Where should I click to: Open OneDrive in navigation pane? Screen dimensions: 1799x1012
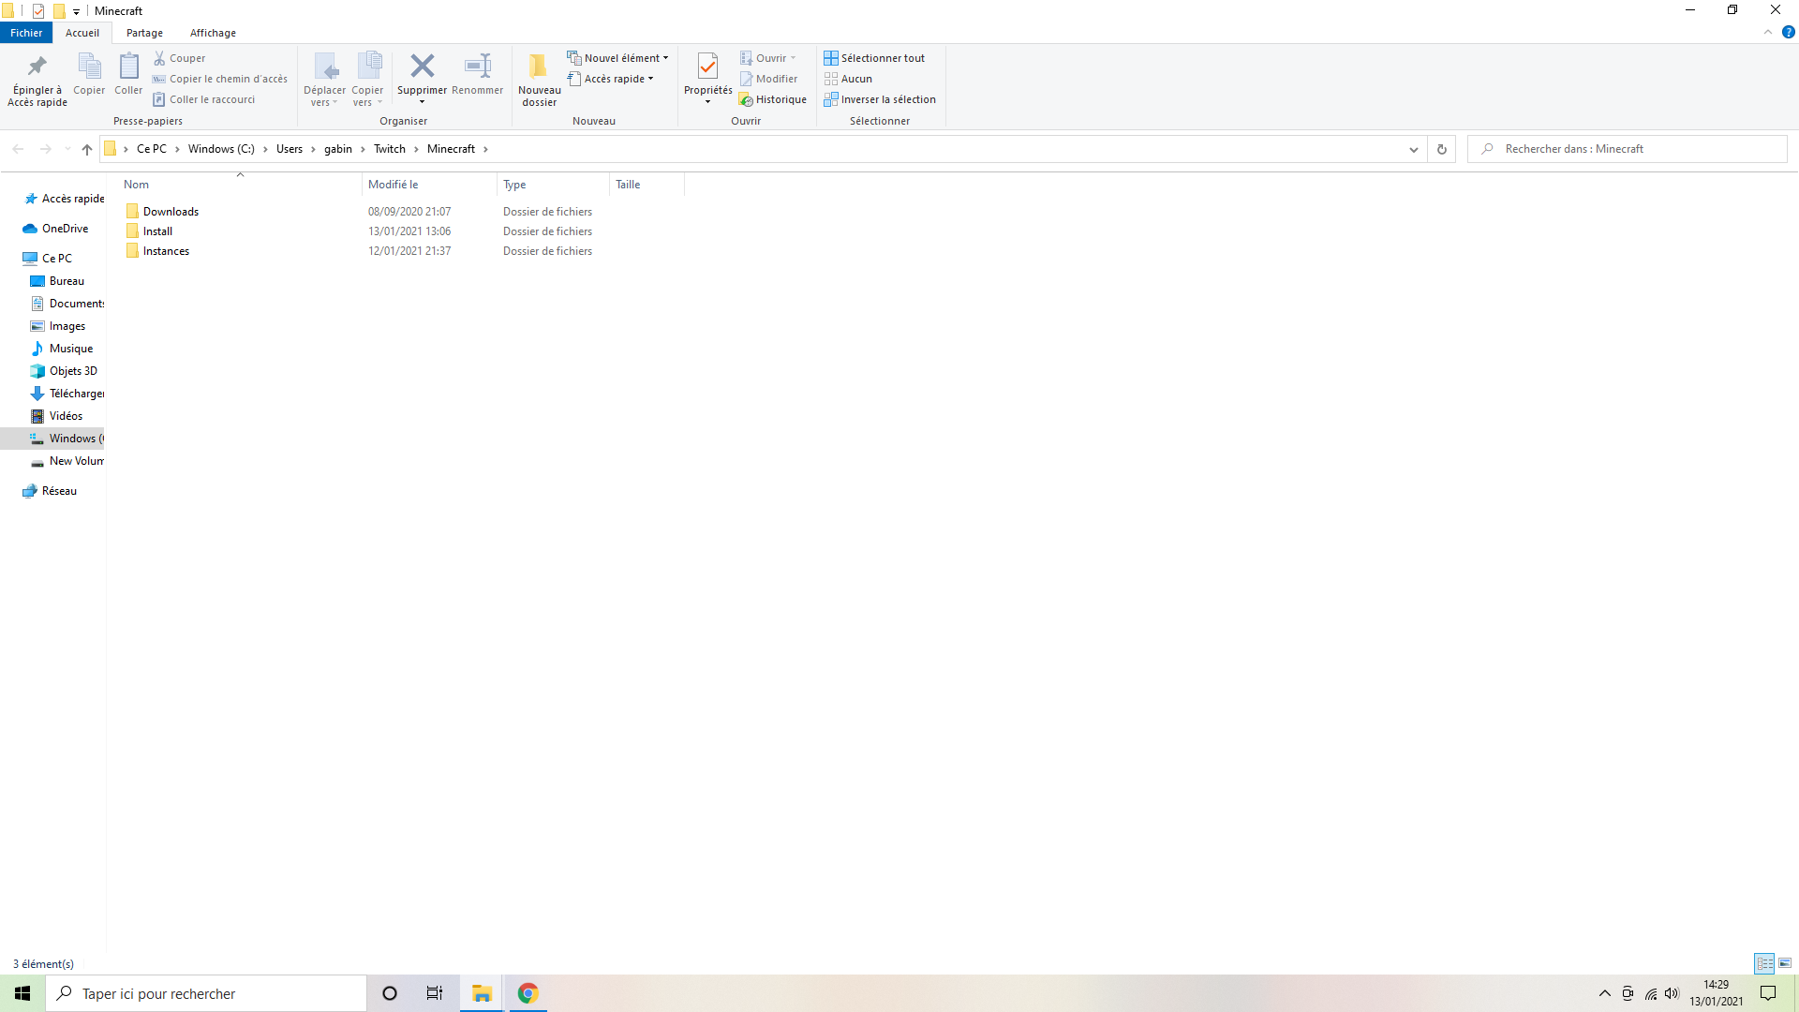55,229
